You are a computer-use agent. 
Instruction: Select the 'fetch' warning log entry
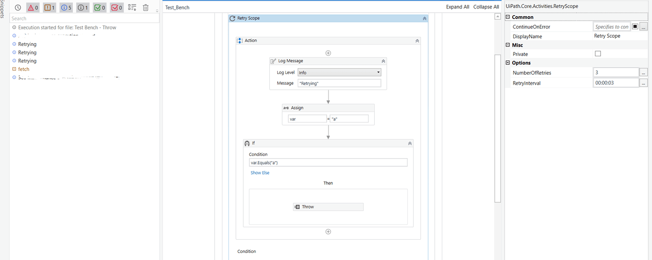(x=24, y=69)
